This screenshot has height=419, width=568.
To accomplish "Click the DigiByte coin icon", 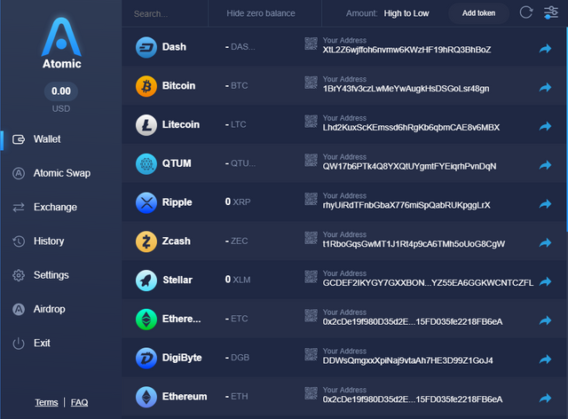I will (146, 358).
